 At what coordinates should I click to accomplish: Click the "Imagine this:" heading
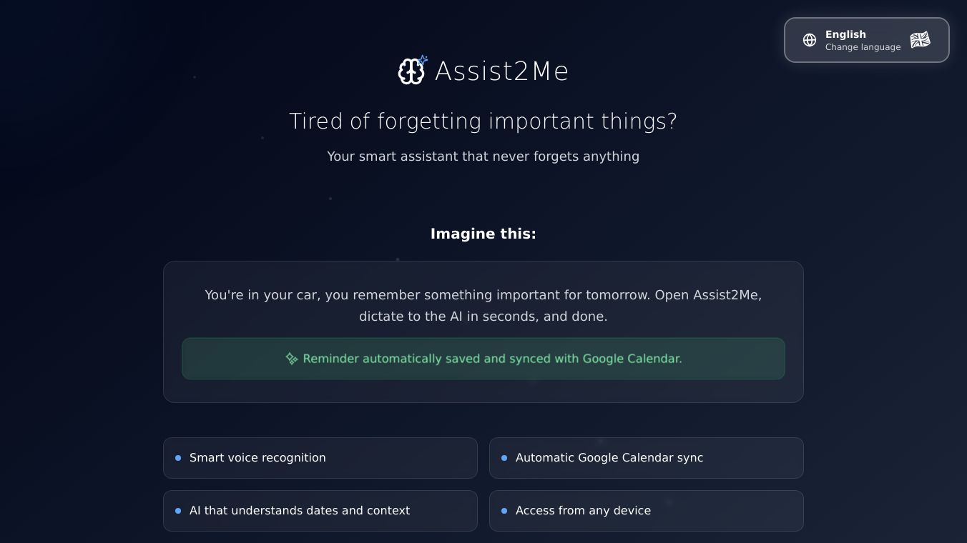pyautogui.click(x=483, y=234)
